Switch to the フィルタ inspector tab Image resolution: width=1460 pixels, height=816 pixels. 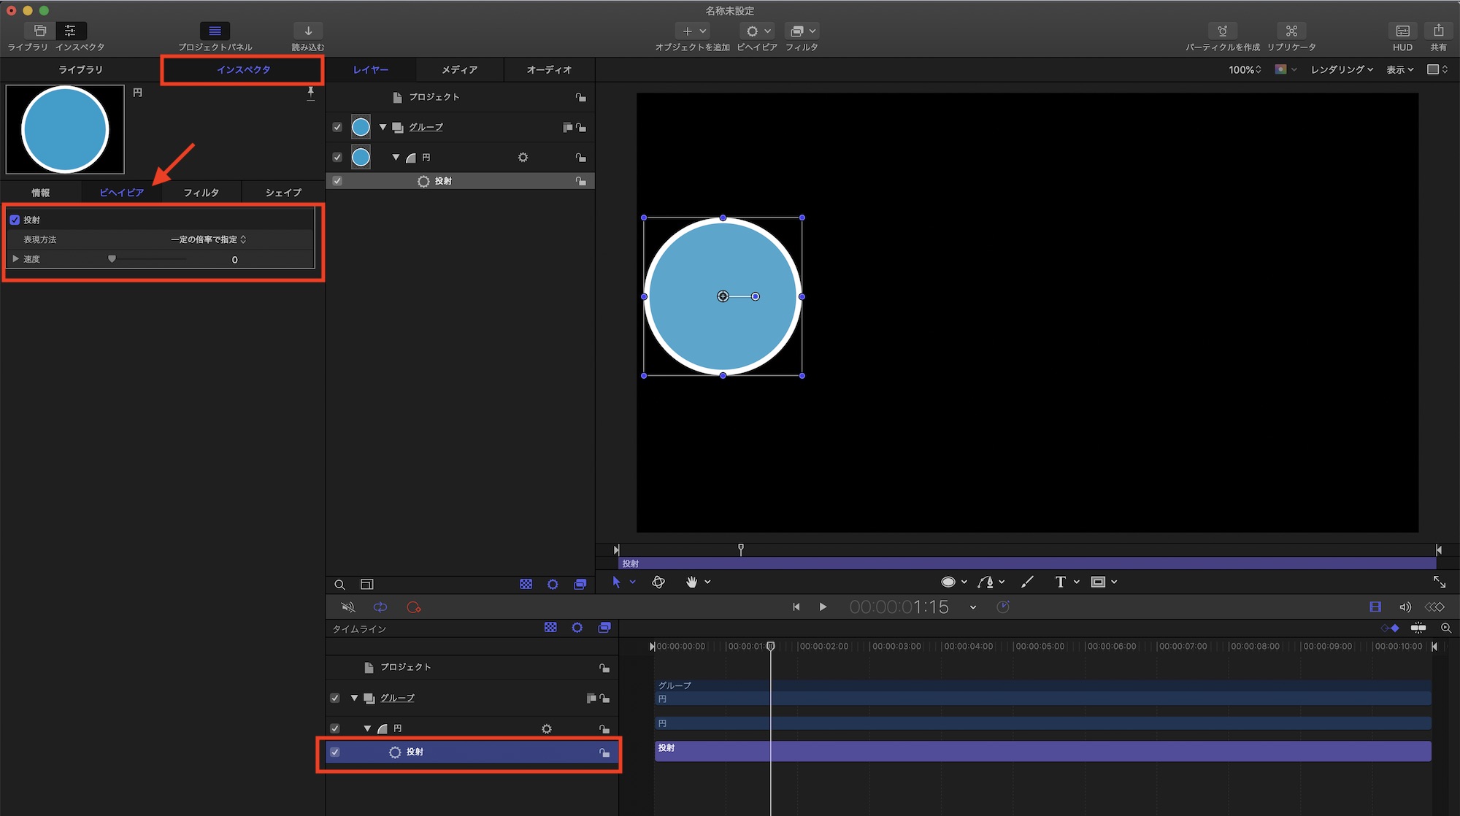(x=201, y=193)
